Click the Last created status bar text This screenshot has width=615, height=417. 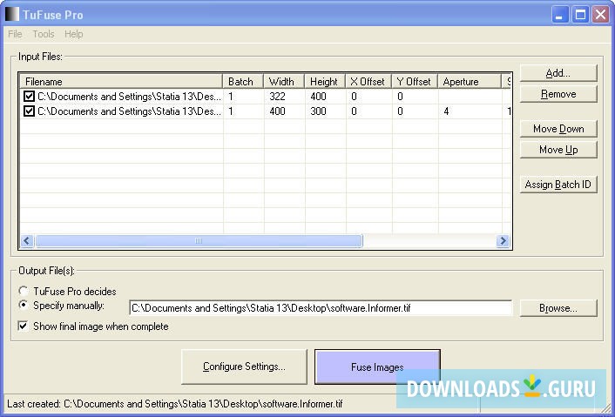tap(175, 404)
